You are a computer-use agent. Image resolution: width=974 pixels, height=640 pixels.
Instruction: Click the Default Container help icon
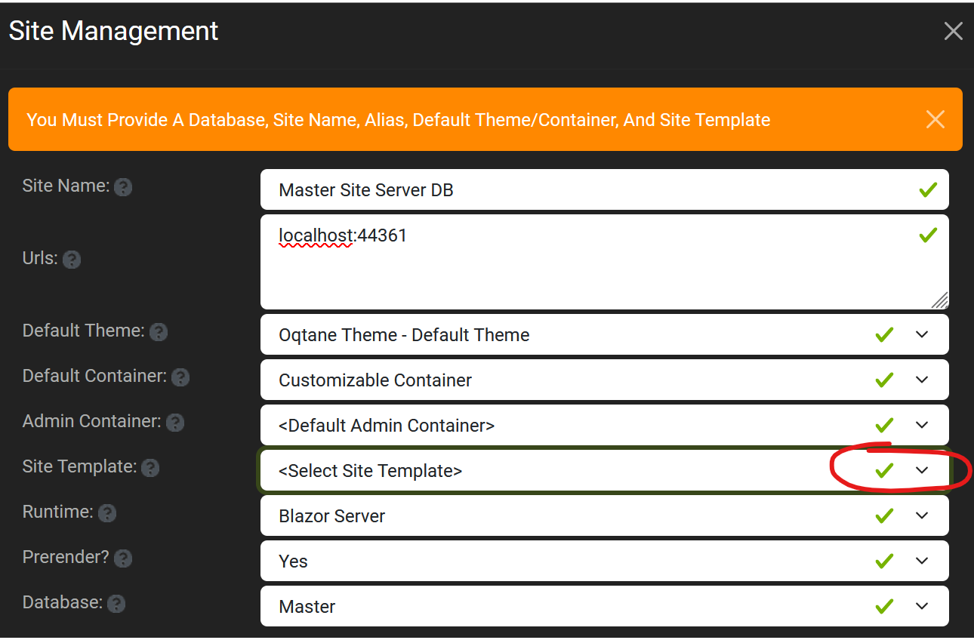coord(180,377)
